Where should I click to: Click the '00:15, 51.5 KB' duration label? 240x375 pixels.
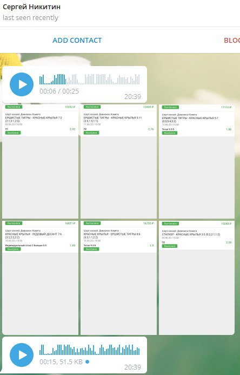coord(61,361)
